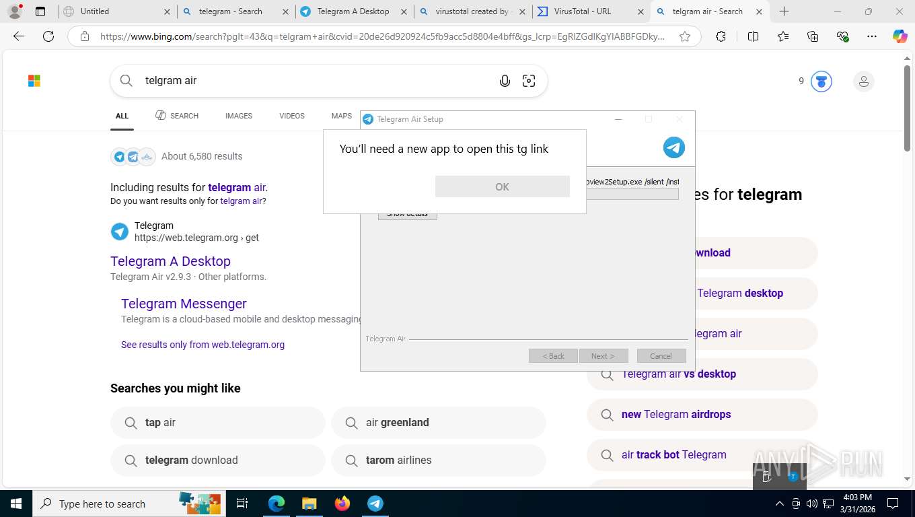Viewport: 915px width, 517px height.
Task: Select the IMAGES results tab
Action: coord(239,116)
